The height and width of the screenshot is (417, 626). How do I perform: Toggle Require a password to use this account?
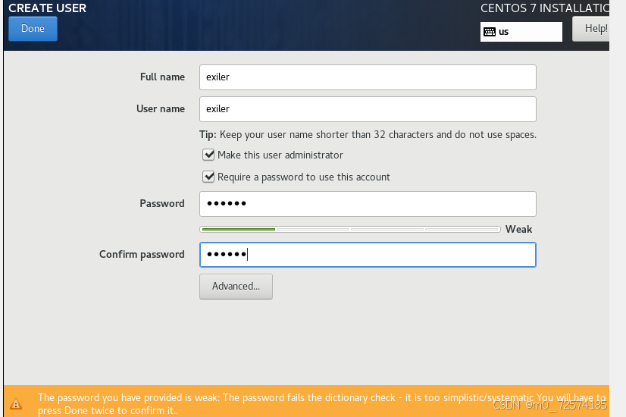pos(208,177)
